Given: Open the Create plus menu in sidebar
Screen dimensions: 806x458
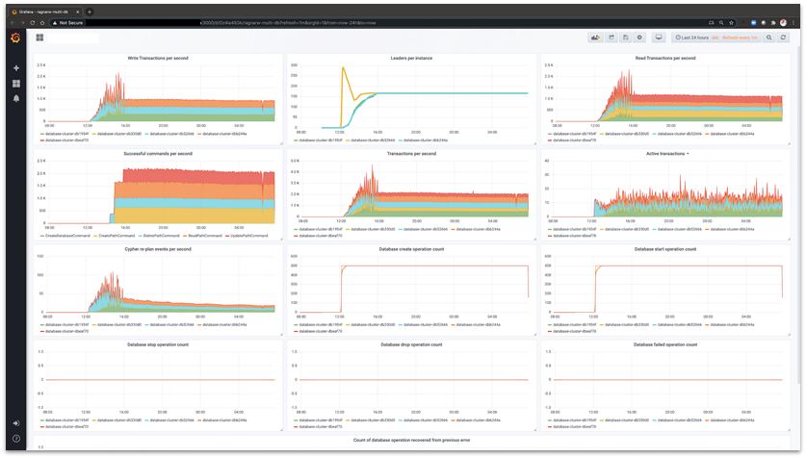Looking at the screenshot, I should pos(16,67).
